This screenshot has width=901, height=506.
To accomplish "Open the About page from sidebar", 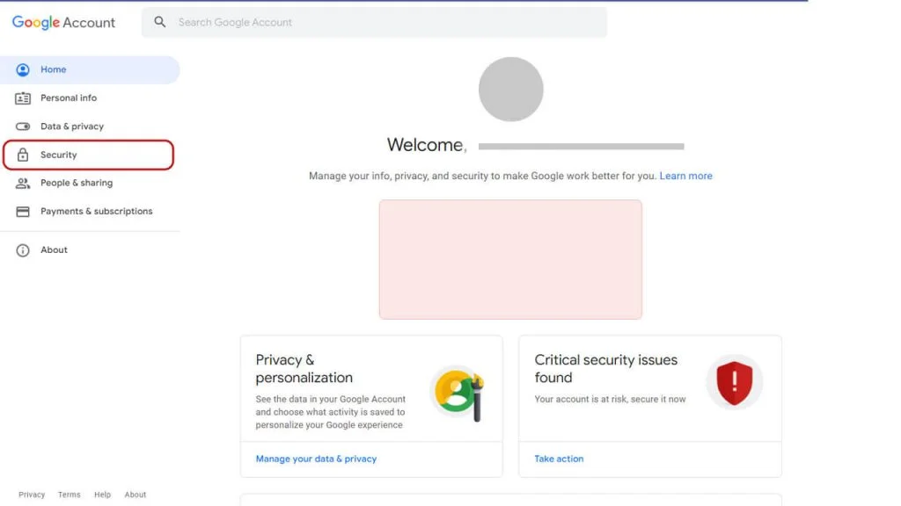I will click(x=90, y=250).
